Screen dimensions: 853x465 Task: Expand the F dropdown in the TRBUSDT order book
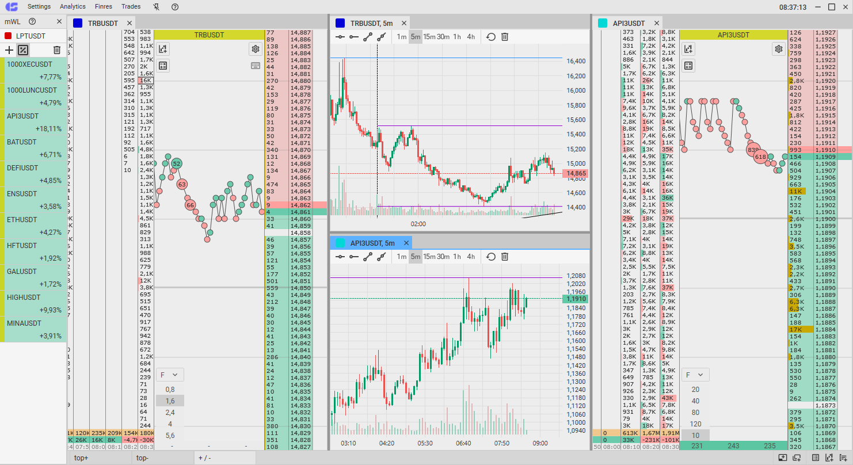coord(169,375)
